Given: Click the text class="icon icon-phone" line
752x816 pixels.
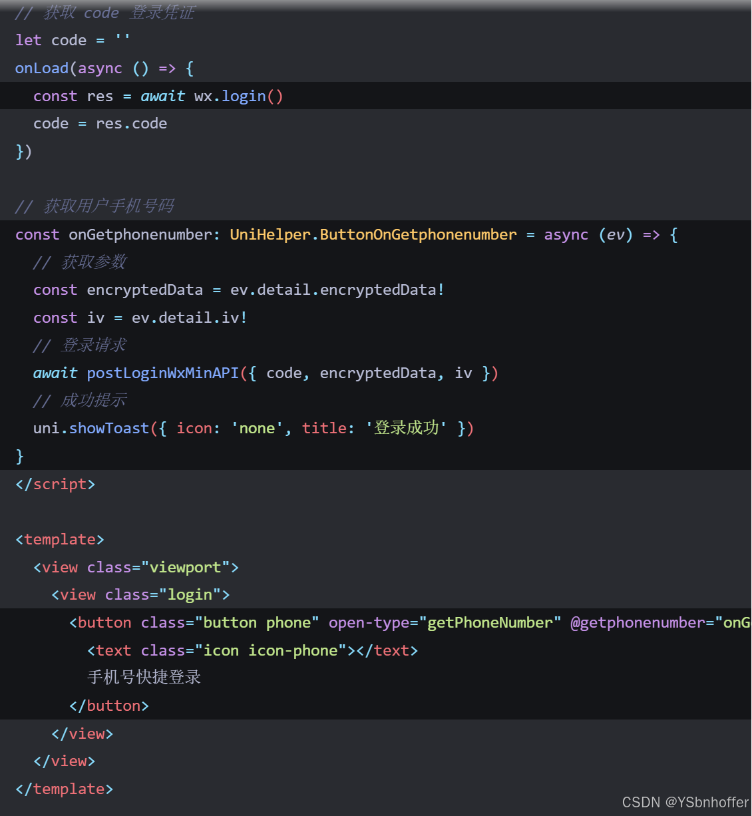Looking at the screenshot, I should (x=252, y=650).
